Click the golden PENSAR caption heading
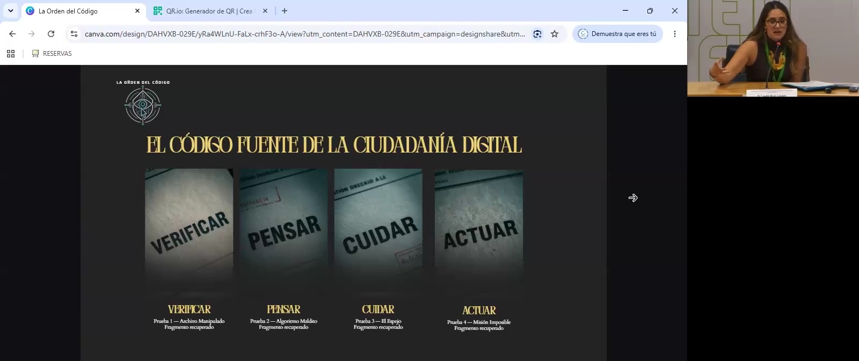This screenshot has width=859, height=361. [283, 309]
